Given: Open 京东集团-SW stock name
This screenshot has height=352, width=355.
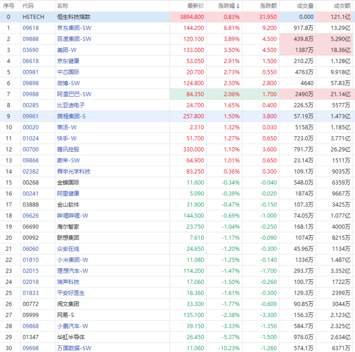Looking at the screenshot, I should (x=74, y=28).
